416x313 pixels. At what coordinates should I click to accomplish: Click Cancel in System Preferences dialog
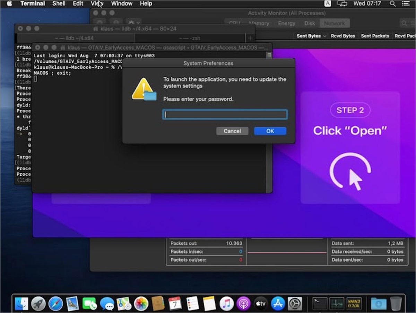pyautogui.click(x=232, y=131)
